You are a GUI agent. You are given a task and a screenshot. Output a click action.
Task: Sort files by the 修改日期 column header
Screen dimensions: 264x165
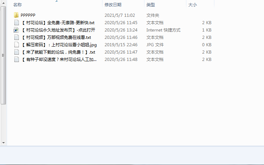[x=113, y=5]
